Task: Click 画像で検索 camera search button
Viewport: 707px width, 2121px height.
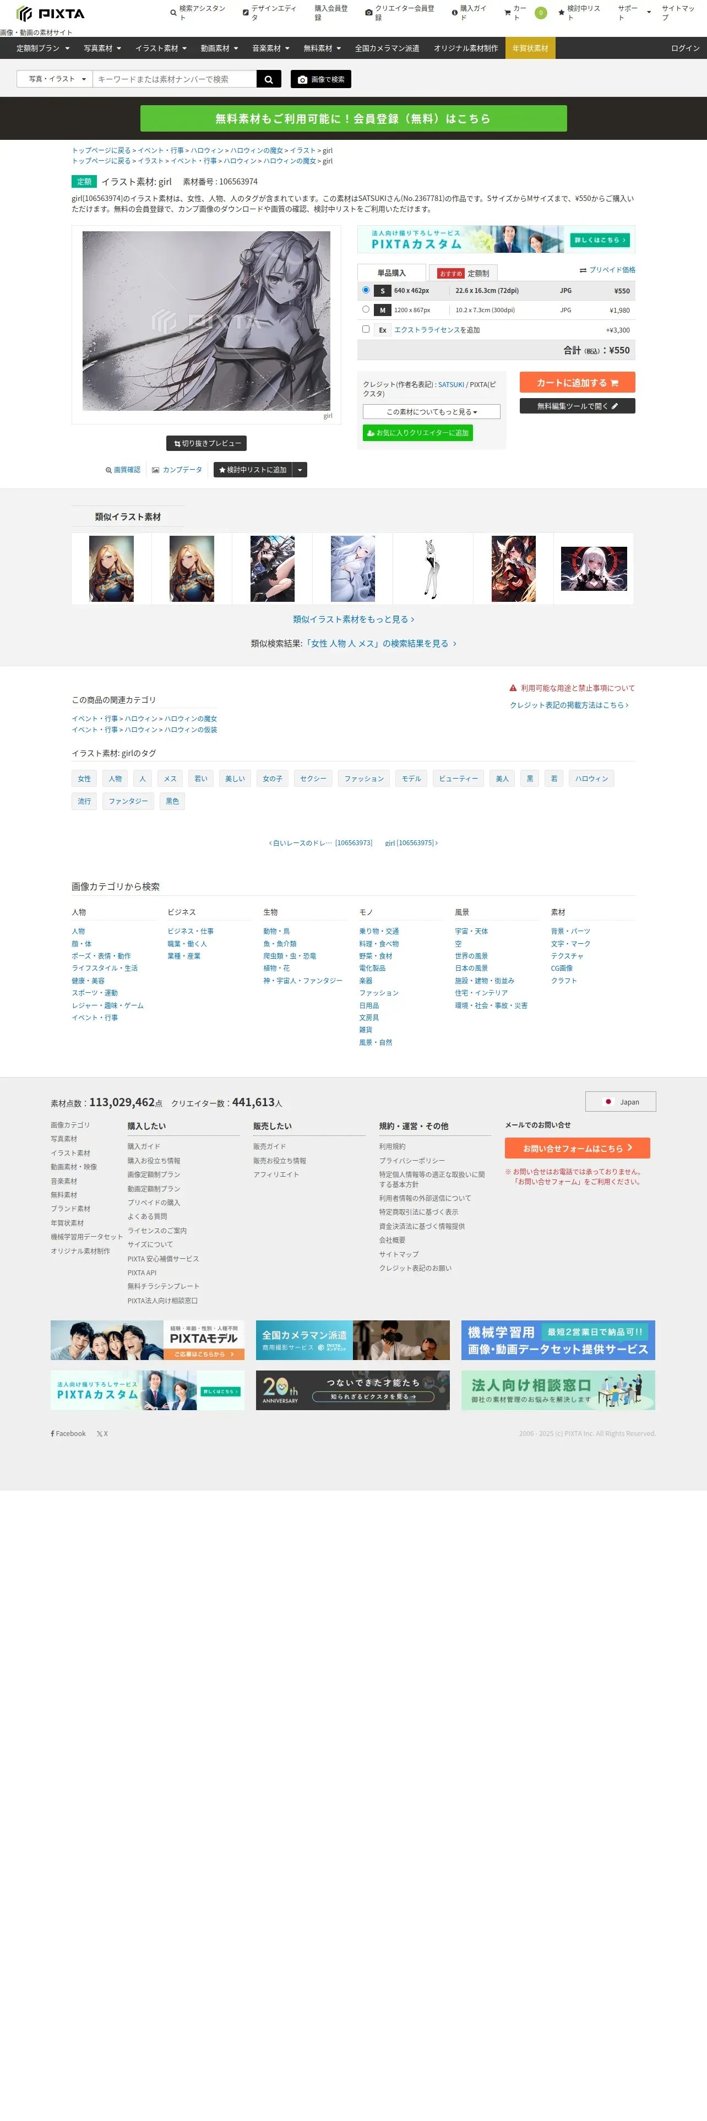Action: coord(321,79)
